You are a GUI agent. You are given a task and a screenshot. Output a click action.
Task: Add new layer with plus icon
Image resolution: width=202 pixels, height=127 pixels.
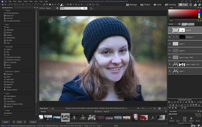pos(173,108)
